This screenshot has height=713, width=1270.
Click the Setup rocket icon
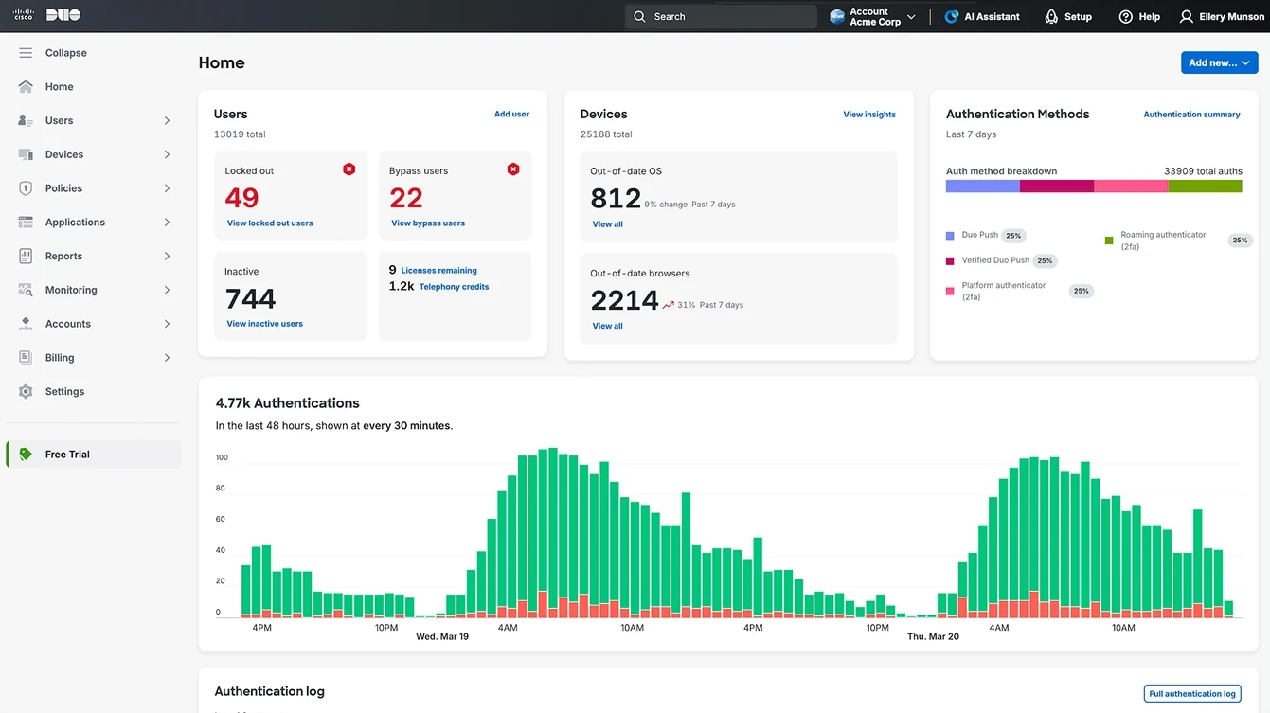tap(1051, 16)
